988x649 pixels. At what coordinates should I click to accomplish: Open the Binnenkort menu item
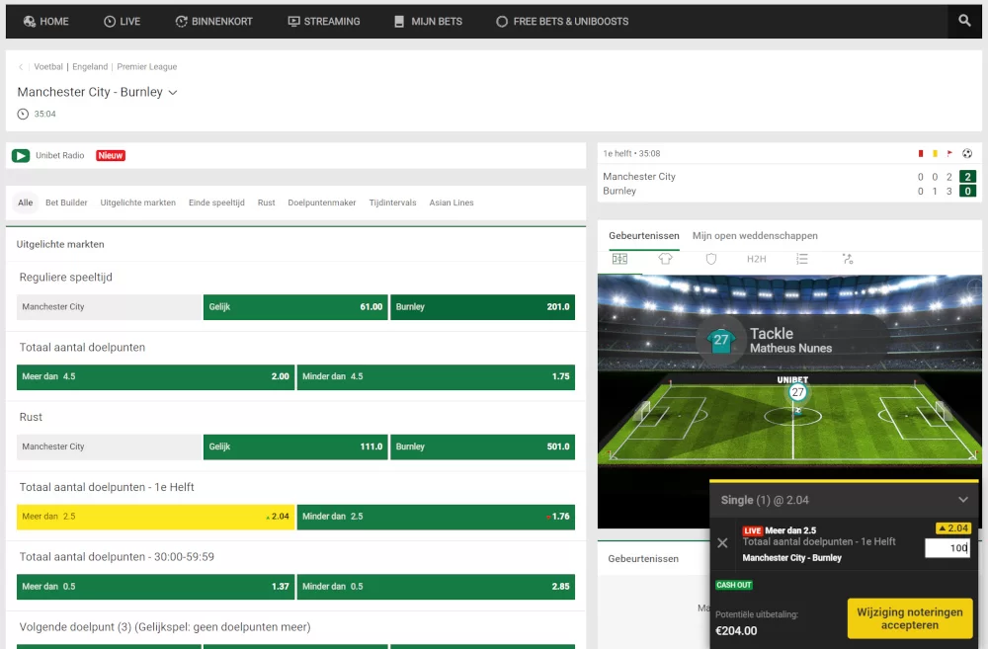coord(213,22)
